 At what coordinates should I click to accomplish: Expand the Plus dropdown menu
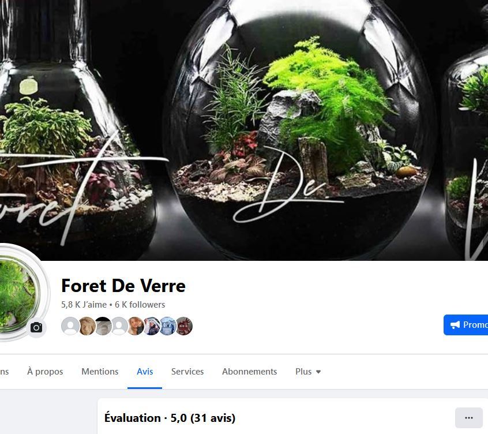pyautogui.click(x=308, y=372)
